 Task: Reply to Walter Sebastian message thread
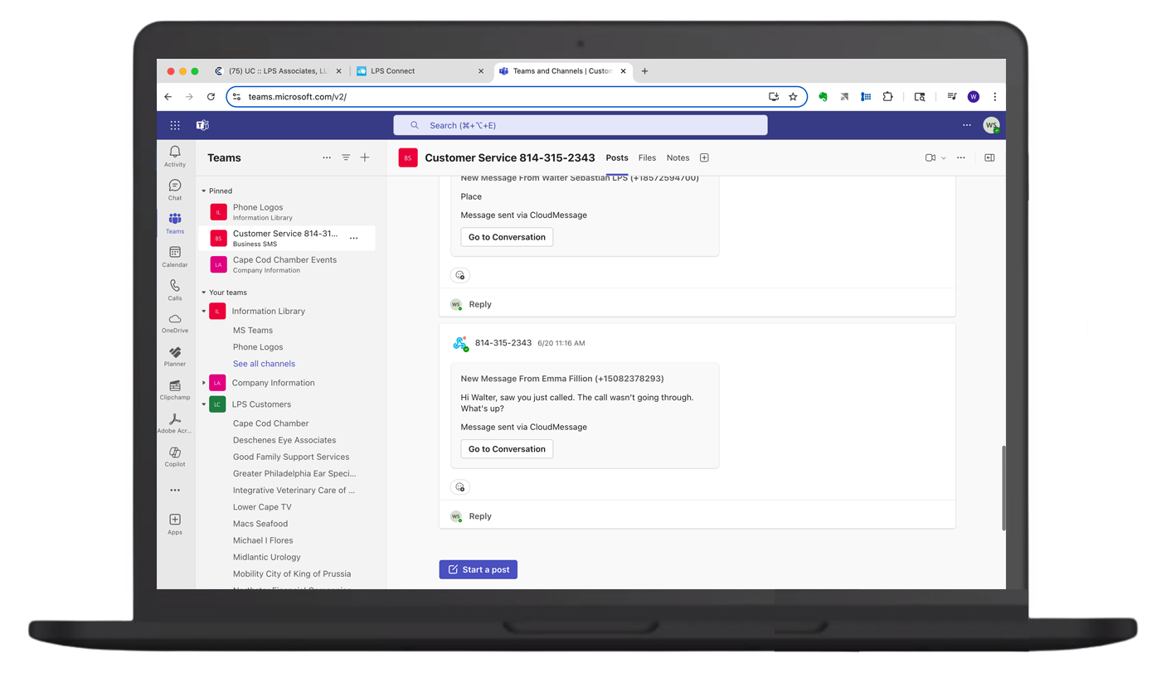480,304
